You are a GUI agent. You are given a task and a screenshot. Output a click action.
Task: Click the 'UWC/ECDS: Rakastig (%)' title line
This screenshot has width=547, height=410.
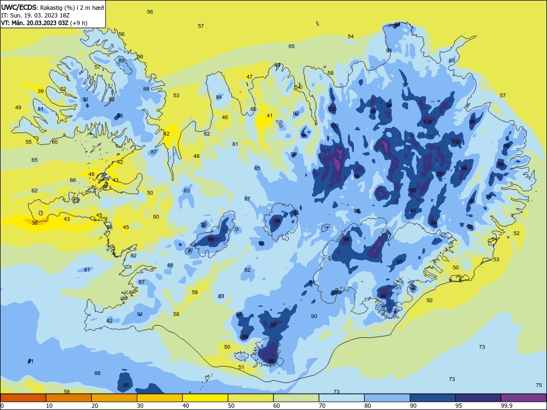(x=53, y=7)
